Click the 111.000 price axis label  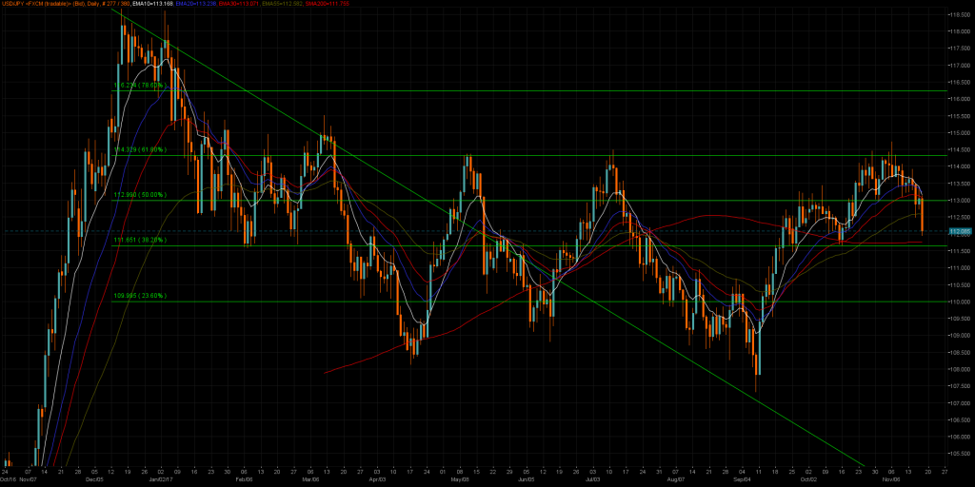pos(961,267)
